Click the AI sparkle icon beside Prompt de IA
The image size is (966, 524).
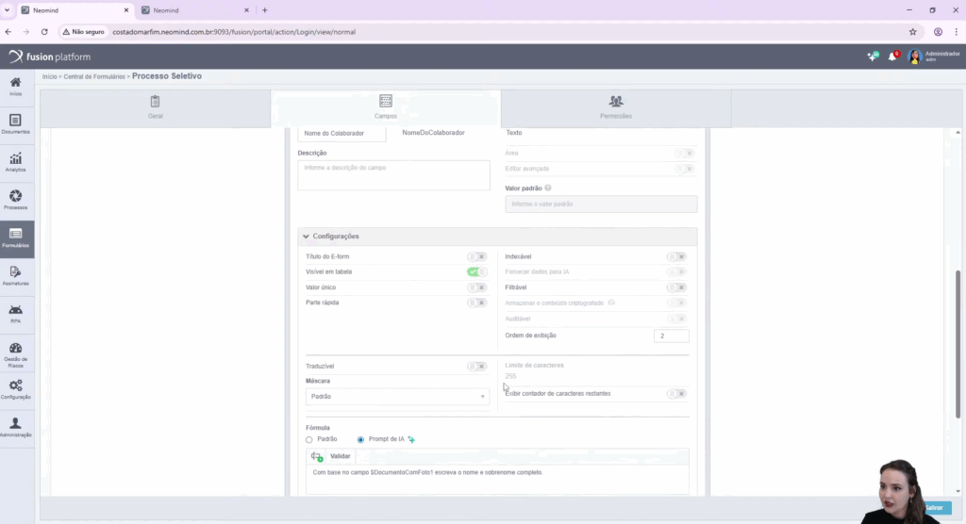pyautogui.click(x=411, y=439)
